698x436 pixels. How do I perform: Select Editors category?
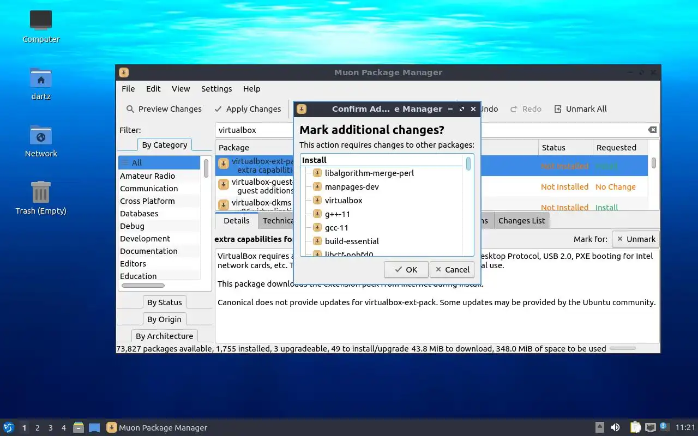[160, 264]
